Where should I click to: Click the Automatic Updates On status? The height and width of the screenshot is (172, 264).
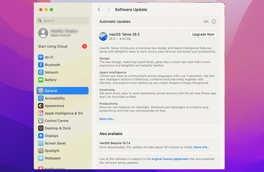pyautogui.click(x=206, y=21)
